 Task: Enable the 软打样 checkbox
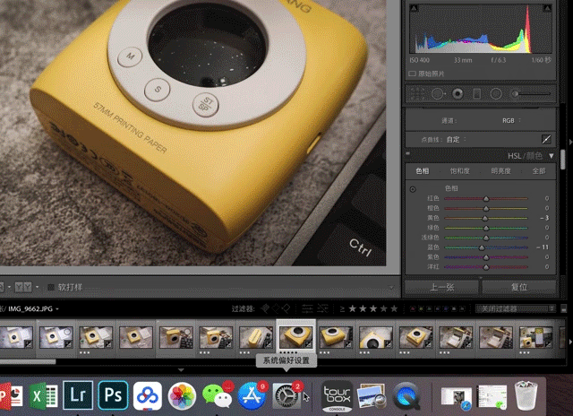pyautogui.click(x=51, y=287)
